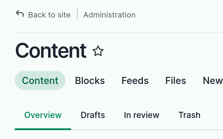The image size is (223, 139).
Task: Open the Feeds tab
Action: tap(135, 80)
